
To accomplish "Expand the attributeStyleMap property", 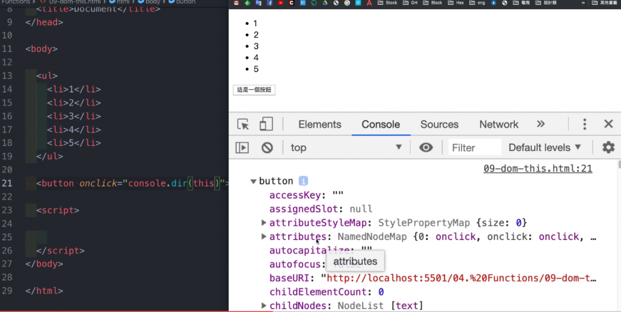I will pos(264,222).
